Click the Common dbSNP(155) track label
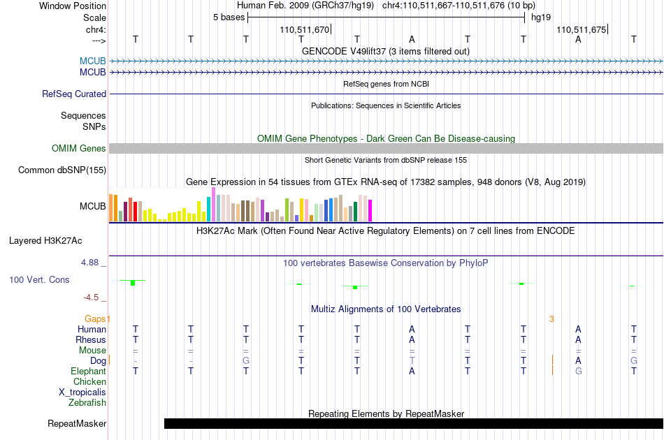This screenshot has width=664, height=440. pyautogui.click(x=62, y=170)
